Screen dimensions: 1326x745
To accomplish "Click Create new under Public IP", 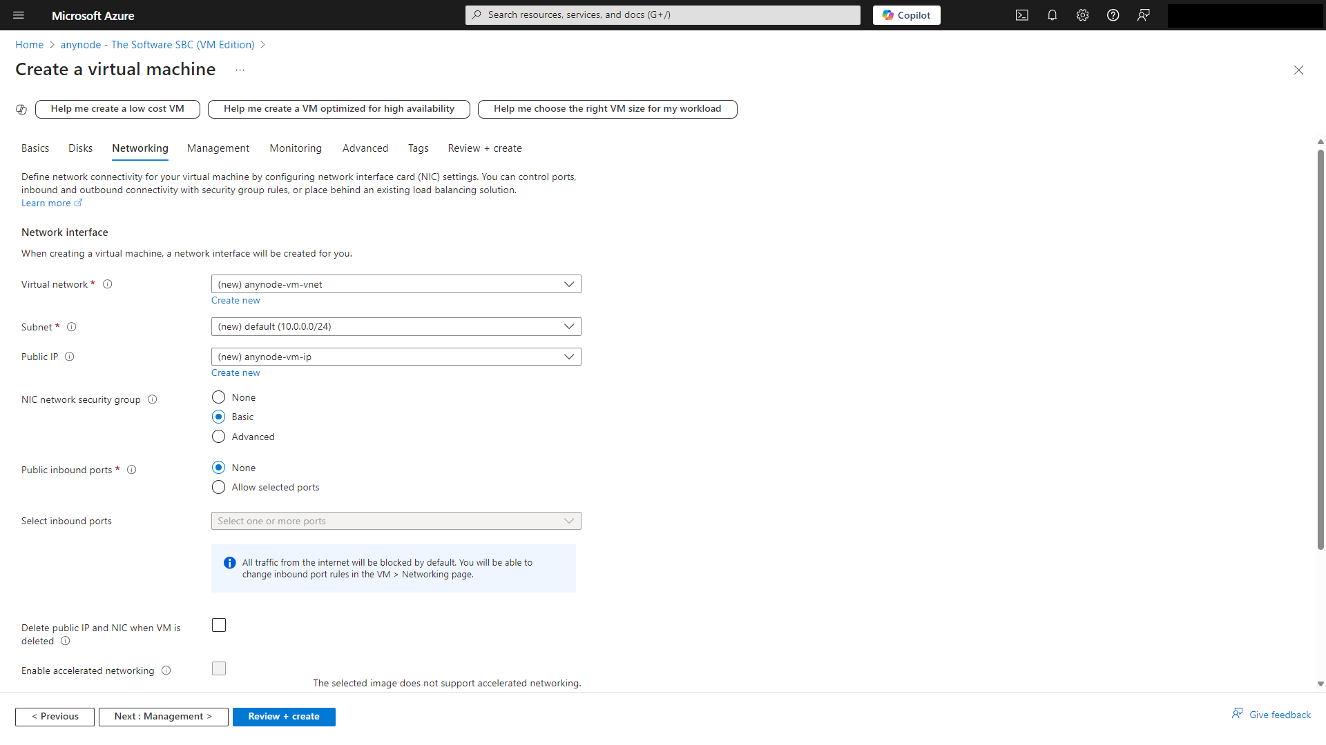I will [x=236, y=373].
